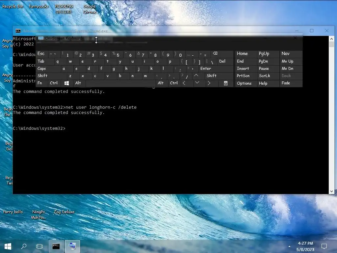This screenshot has width=337, height=253.
Task: Click the Tab key
Action: coord(45,61)
